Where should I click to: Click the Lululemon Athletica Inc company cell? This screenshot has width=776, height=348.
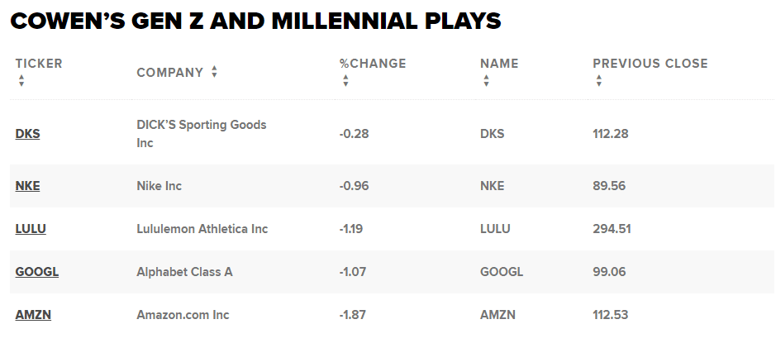(202, 229)
